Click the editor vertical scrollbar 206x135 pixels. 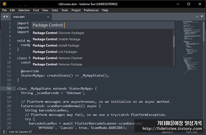pos(204,31)
